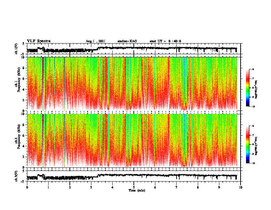Click the '4' kHz tick of ch.1 spectrogram
Screen dimensions: 271x210
tap(24, 90)
